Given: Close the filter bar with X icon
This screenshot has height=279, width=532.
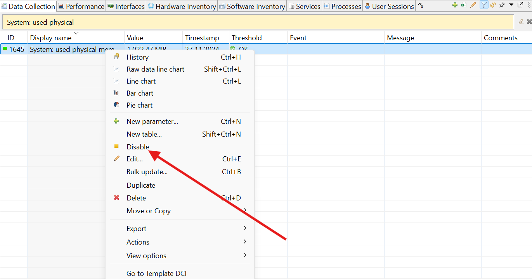Looking at the screenshot, I should pyautogui.click(x=529, y=22).
